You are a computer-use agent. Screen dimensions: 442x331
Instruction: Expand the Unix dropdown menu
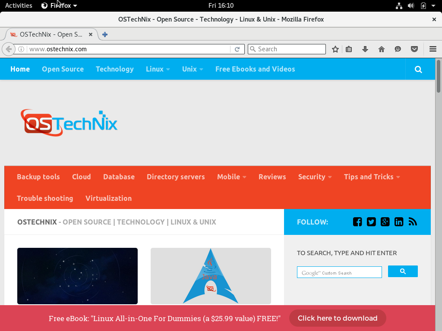click(x=193, y=69)
